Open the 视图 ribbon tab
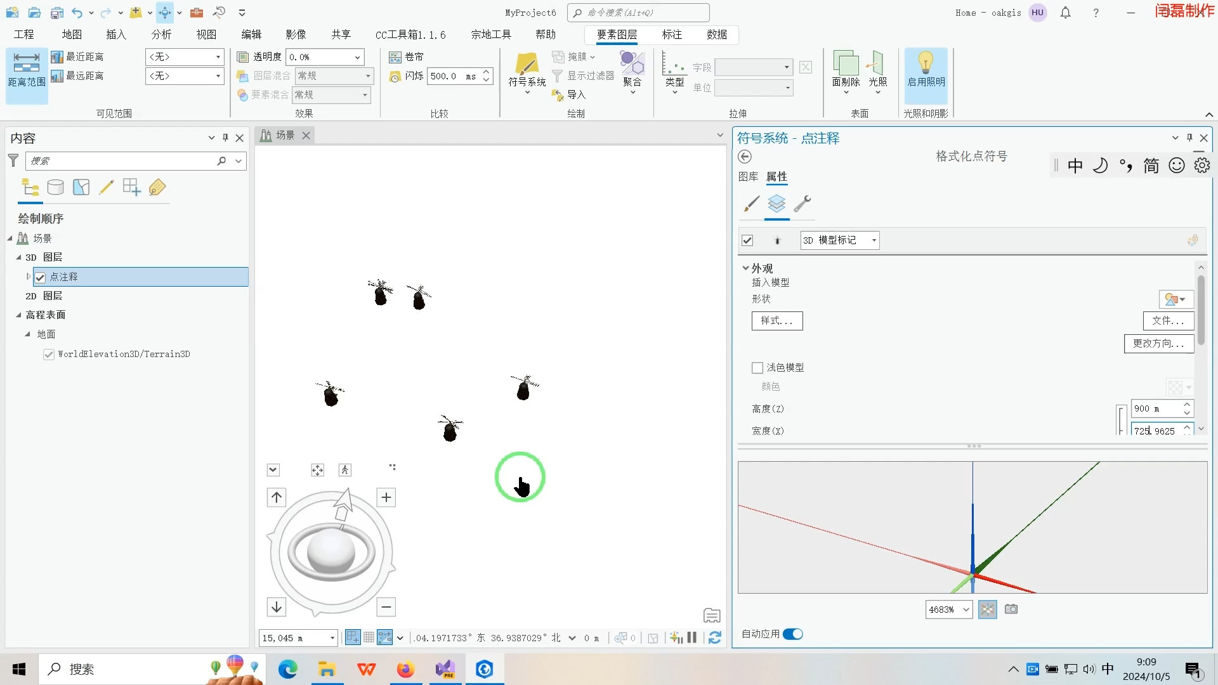 (205, 34)
